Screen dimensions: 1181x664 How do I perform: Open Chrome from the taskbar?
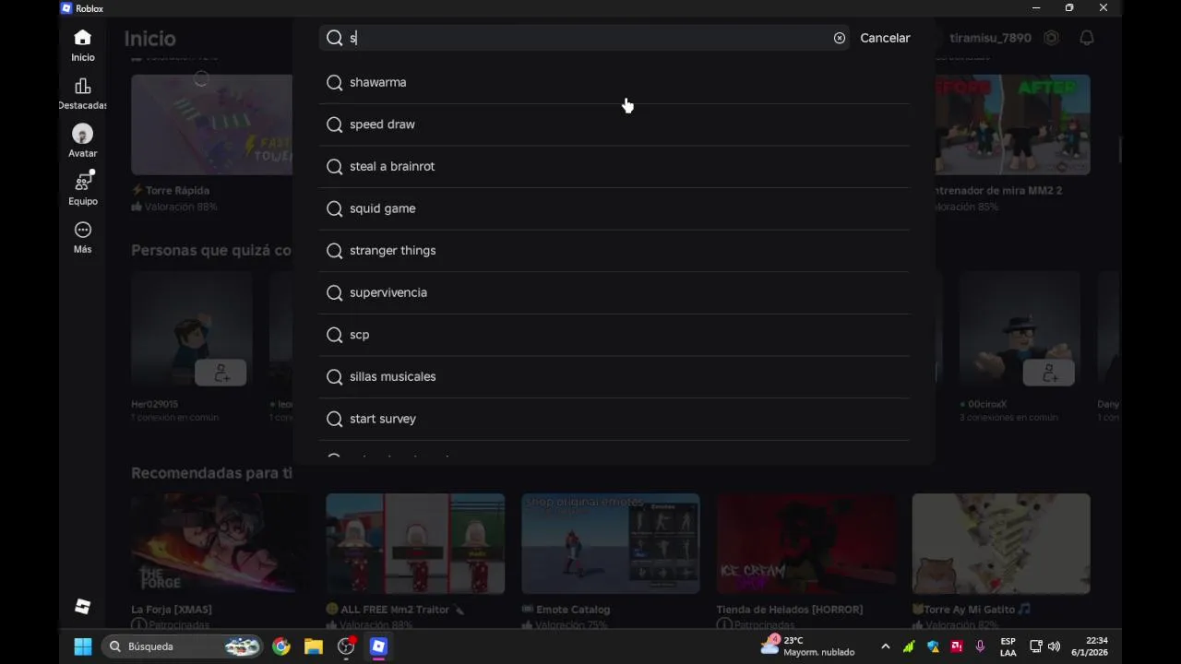pos(281,646)
